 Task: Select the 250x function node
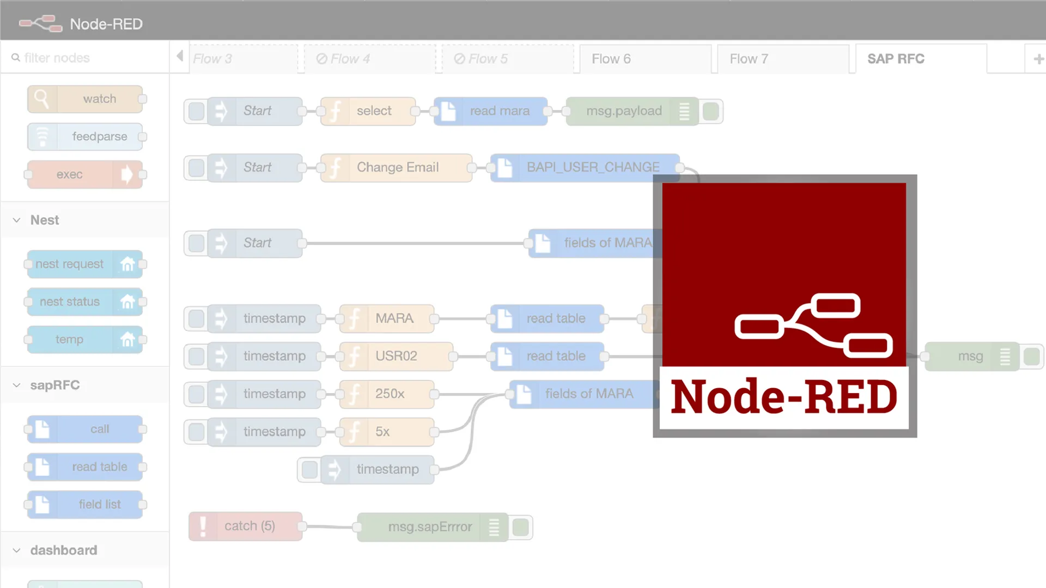point(387,394)
